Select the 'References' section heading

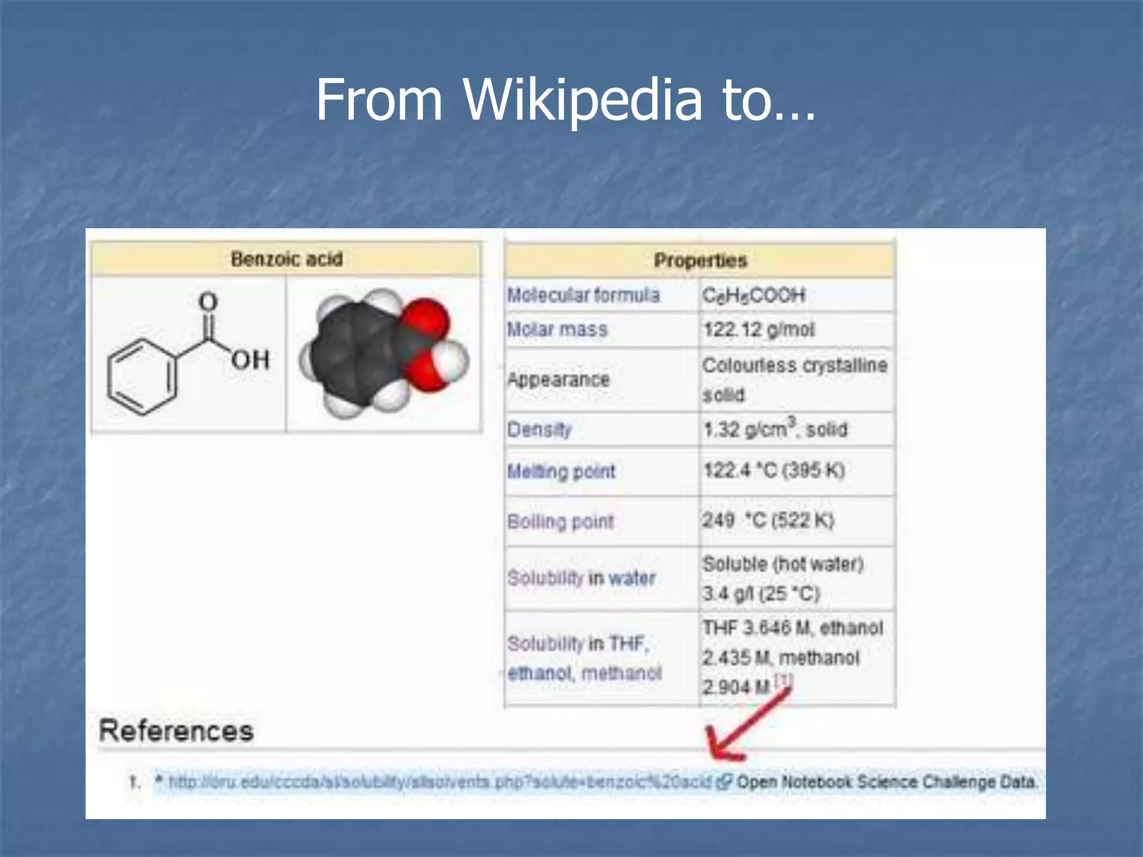tap(176, 731)
